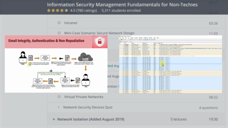The width and height of the screenshot is (228, 128).
Task: Open the Help menu in Wireshark
Action: pos(157,38)
